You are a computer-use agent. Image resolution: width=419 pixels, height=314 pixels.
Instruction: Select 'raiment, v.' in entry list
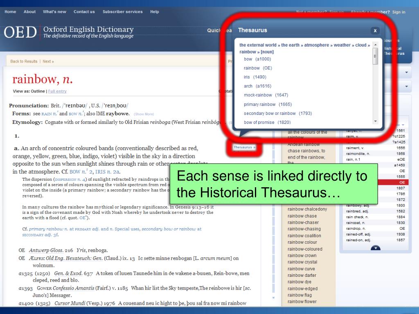[x=376, y=148]
